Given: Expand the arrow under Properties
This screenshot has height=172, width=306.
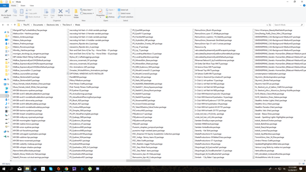Looking at the screenshot, I should pyautogui.click(x=100, y=18).
